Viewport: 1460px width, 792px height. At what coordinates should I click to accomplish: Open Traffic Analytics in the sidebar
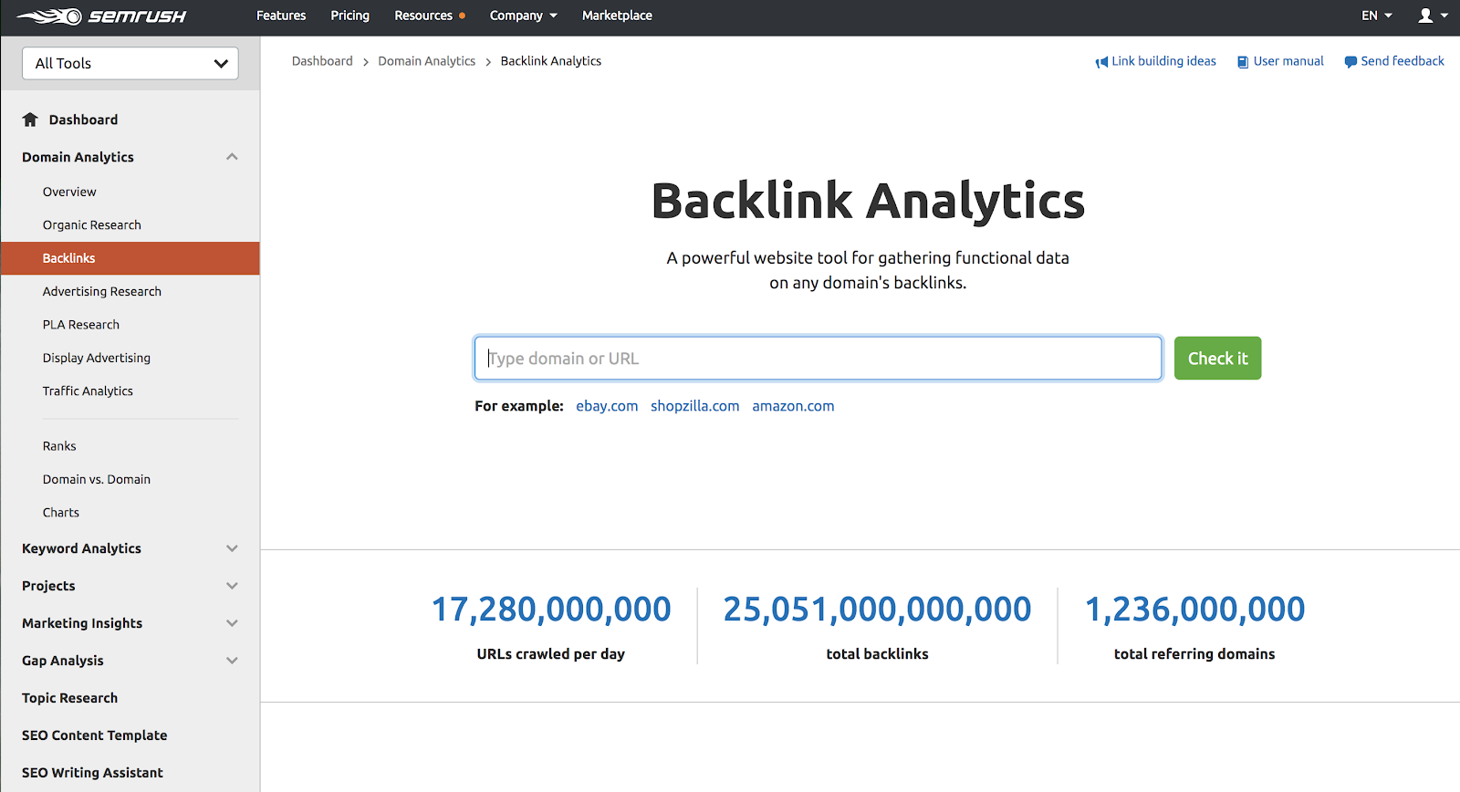(88, 391)
